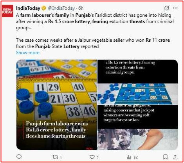Open the jackpot winners soft targets image
184x163 pixels.
[x=137, y=117]
